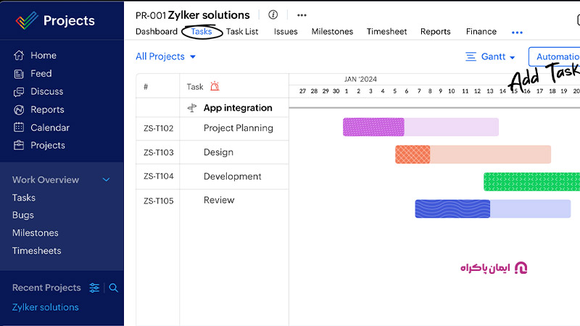Image resolution: width=580 pixels, height=326 pixels.
Task: Open the Reports tab in top bar
Action: point(436,31)
